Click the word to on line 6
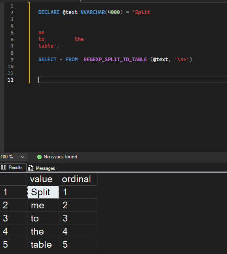Image resolution: width=227 pixels, height=254 pixels. click(x=41, y=39)
